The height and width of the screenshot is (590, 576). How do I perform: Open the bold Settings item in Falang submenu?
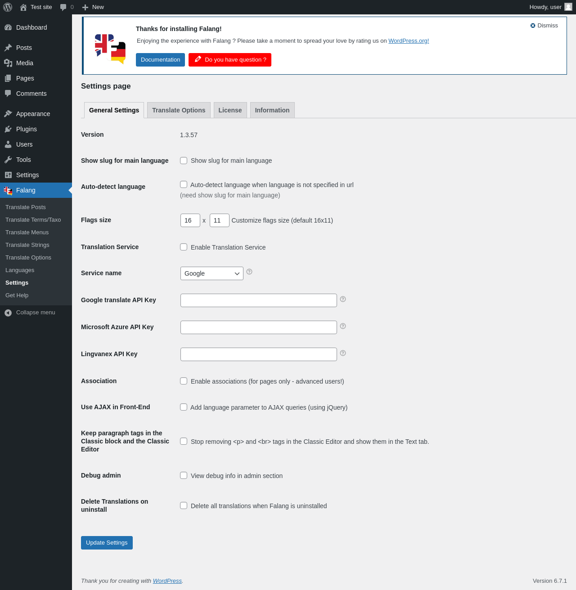tap(17, 283)
